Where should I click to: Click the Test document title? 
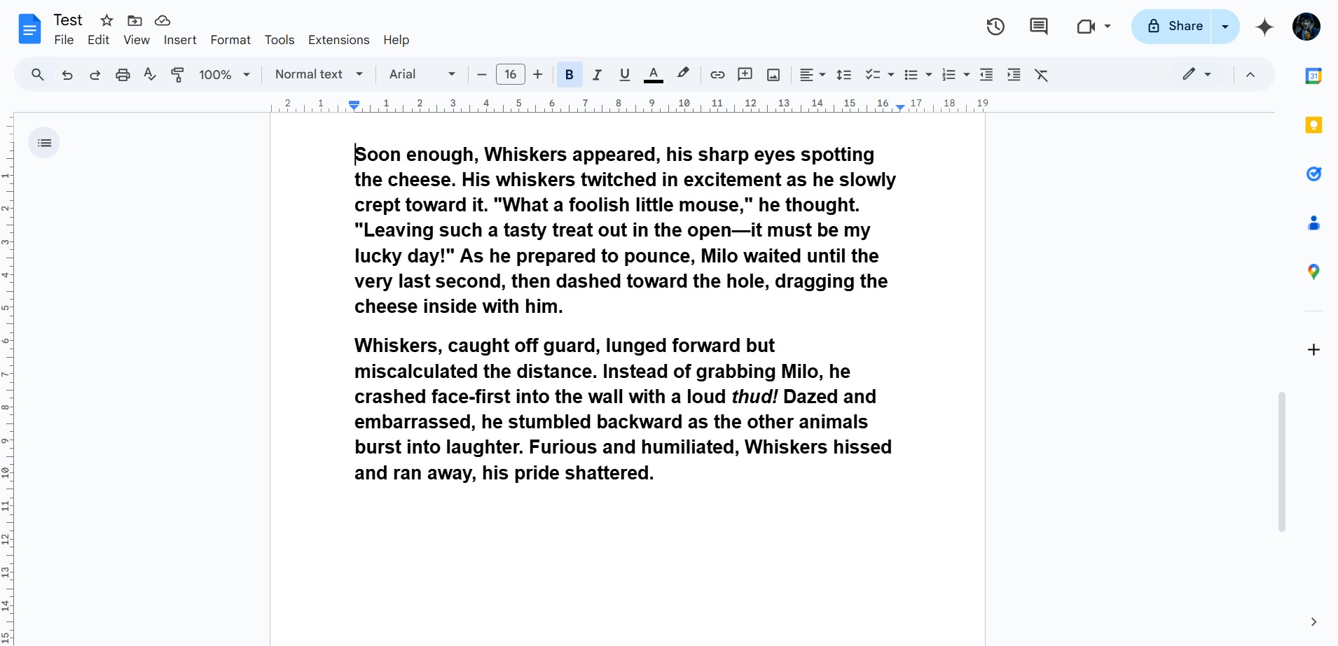[68, 20]
